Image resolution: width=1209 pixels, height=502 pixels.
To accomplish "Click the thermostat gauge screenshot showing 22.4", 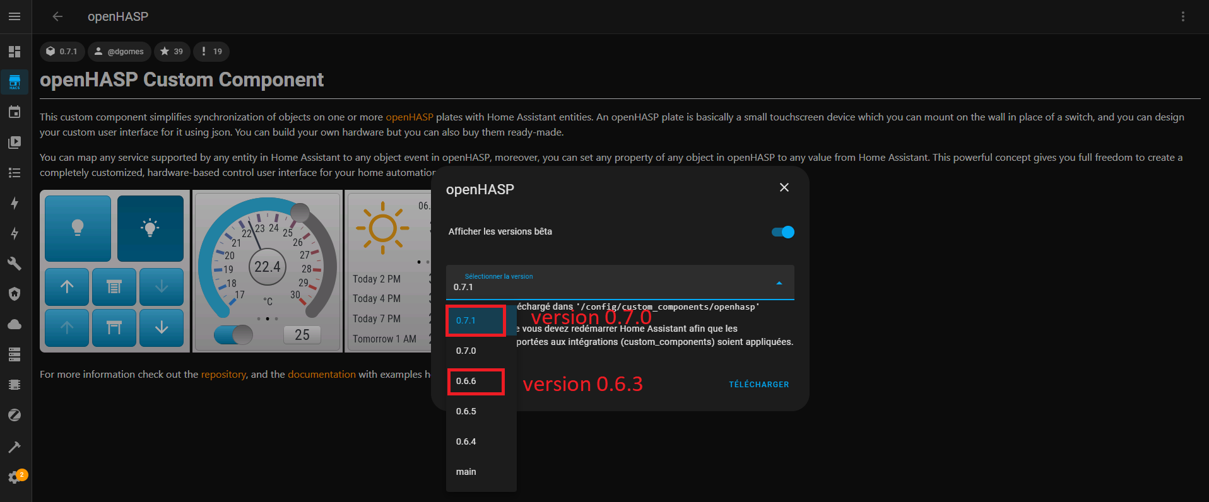I will coord(268,271).
